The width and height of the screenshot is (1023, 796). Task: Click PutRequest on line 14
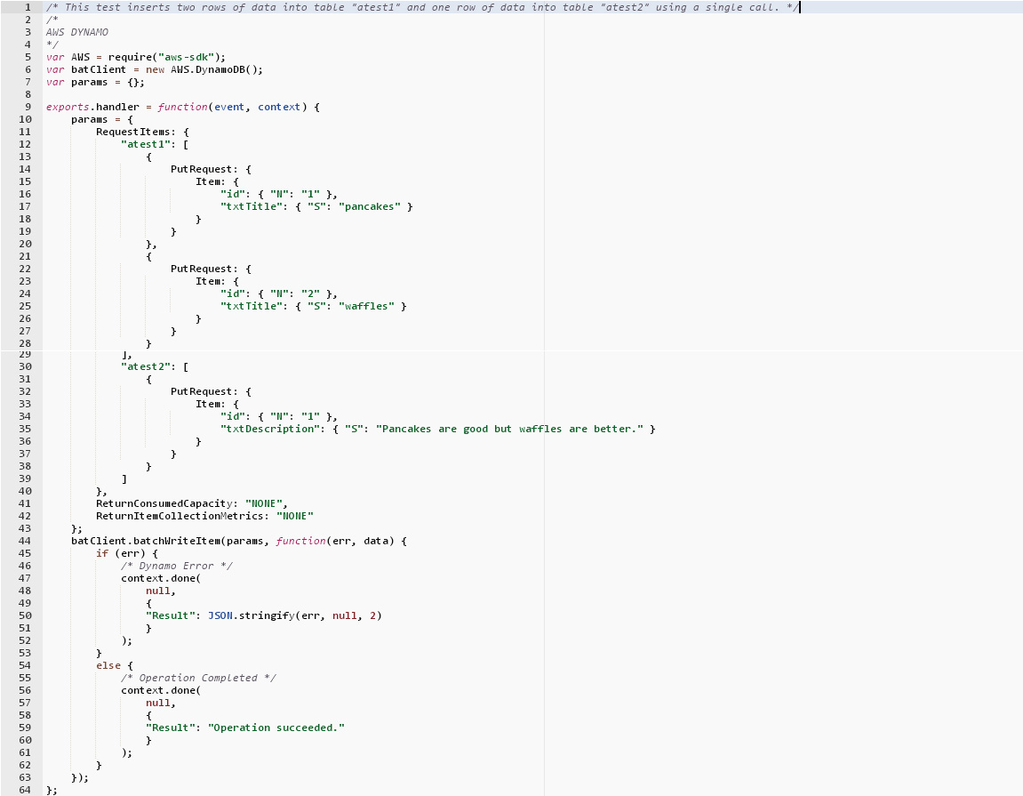coord(202,169)
